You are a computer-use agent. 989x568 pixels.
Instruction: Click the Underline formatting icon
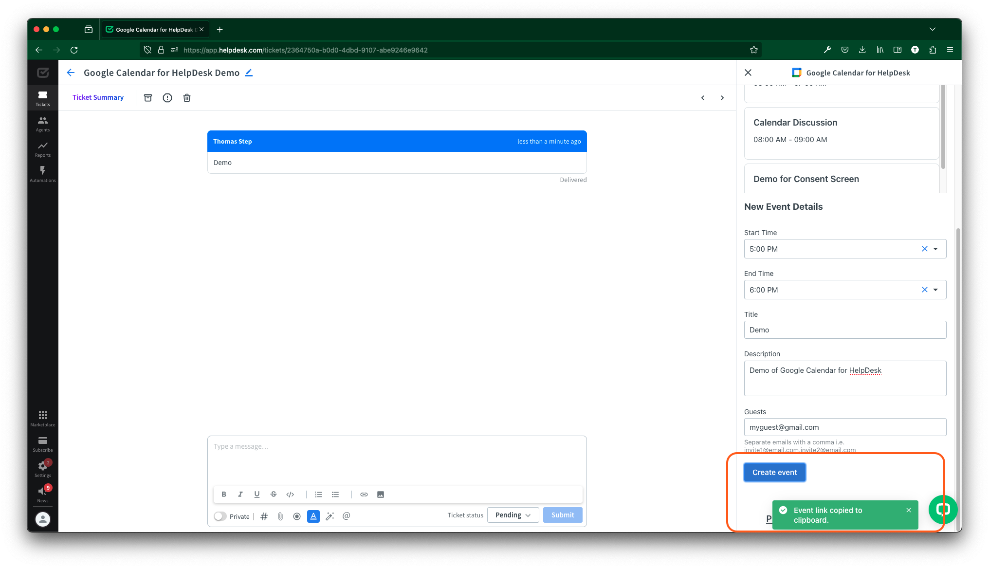[257, 494]
